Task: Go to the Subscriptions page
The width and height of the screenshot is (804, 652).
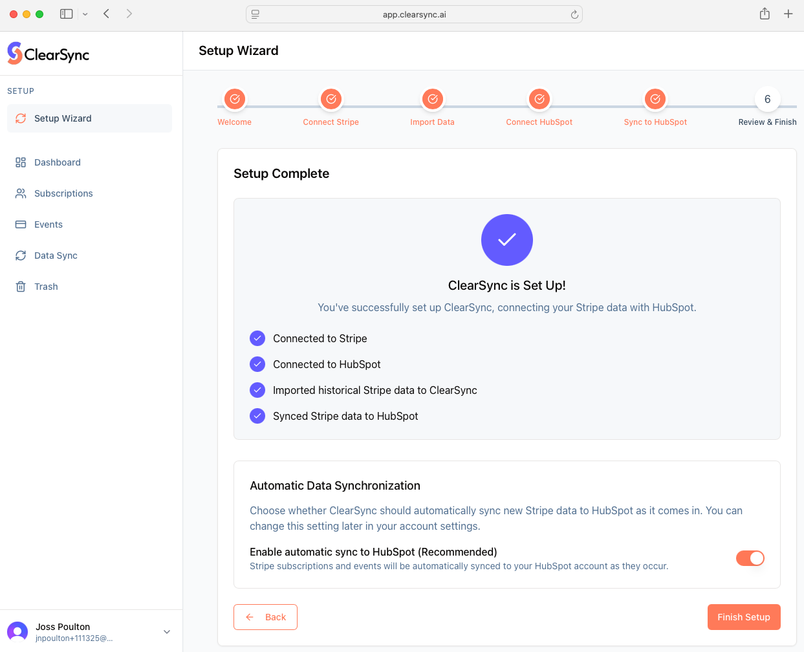Action: tap(63, 193)
